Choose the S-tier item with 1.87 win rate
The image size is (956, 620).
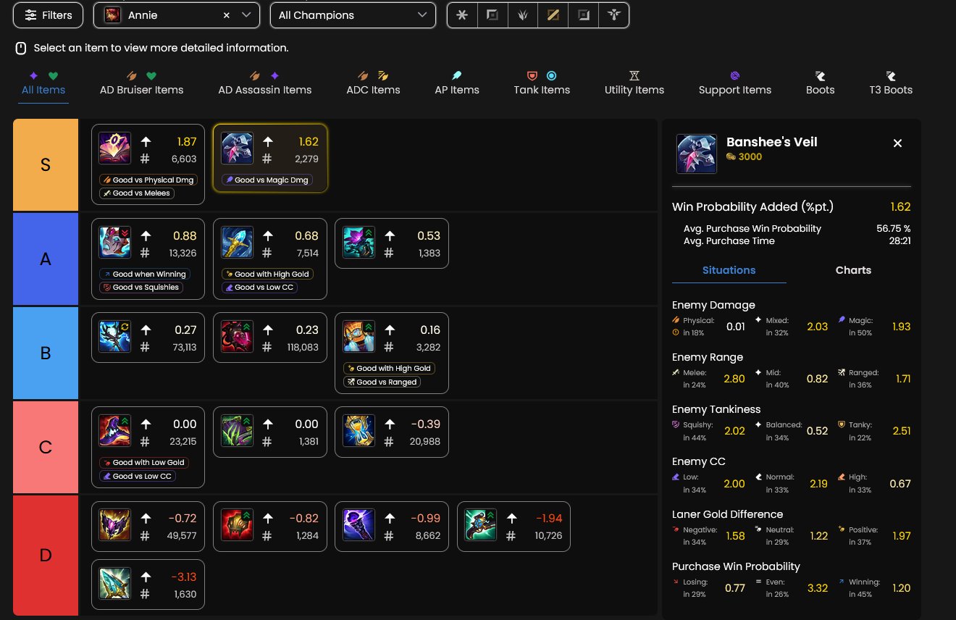click(148, 164)
